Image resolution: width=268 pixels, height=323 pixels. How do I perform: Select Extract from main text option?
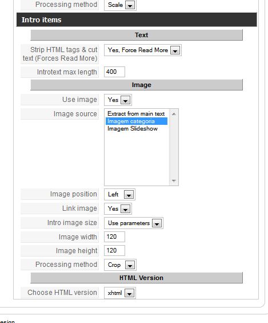coord(136,114)
